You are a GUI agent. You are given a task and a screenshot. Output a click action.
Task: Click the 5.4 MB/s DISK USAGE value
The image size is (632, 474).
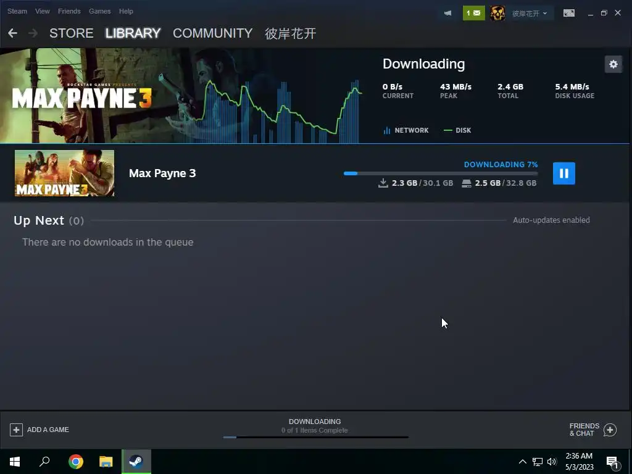click(572, 86)
